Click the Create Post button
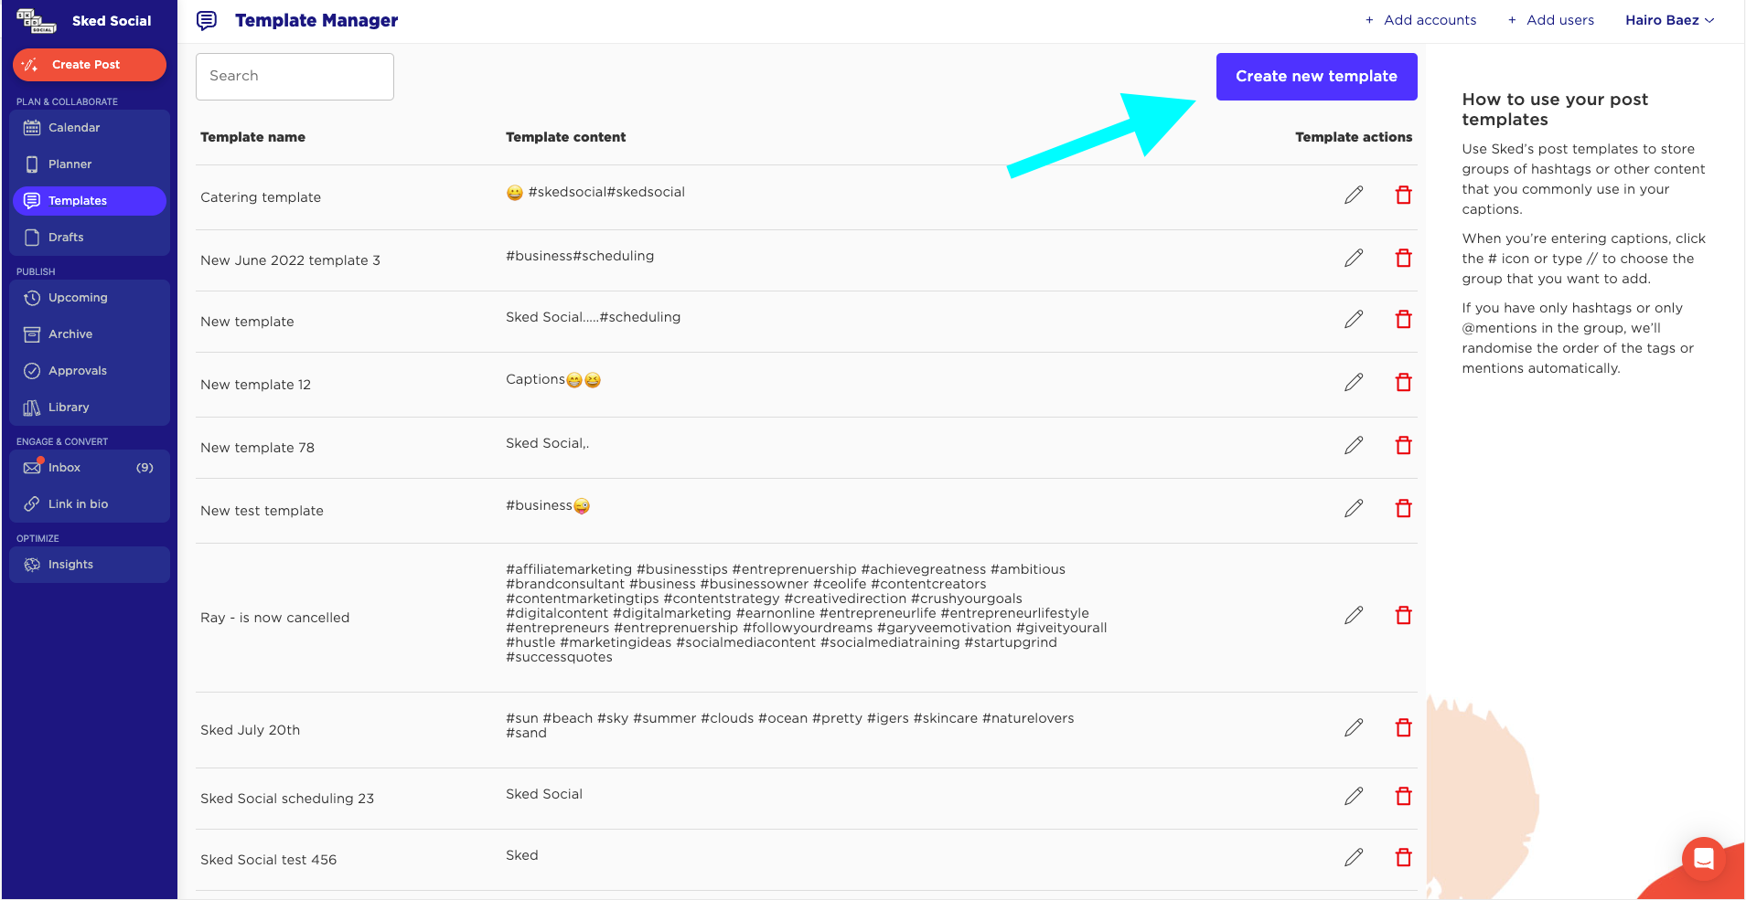This screenshot has width=1746, height=900. (90, 65)
